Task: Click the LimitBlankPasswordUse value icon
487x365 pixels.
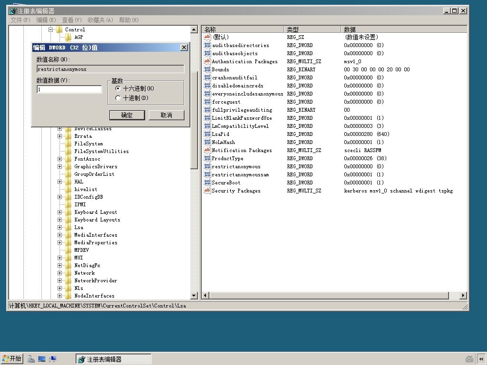Action: click(x=207, y=118)
